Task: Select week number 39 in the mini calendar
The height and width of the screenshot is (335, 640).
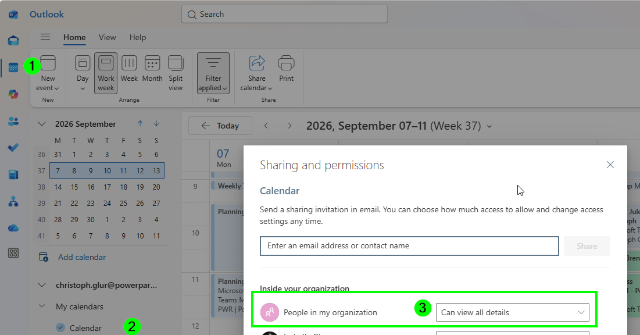Action: click(x=42, y=204)
